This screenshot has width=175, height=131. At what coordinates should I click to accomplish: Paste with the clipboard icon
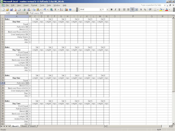click(x=38, y=10)
